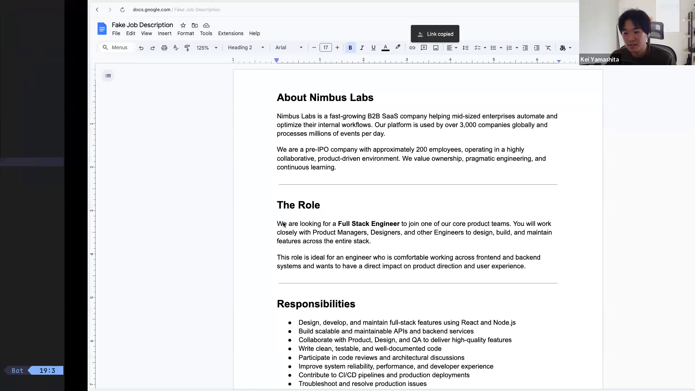Check the cloud save status icon
Image resolution: width=695 pixels, height=391 pixels.
[x=206, y=25]
